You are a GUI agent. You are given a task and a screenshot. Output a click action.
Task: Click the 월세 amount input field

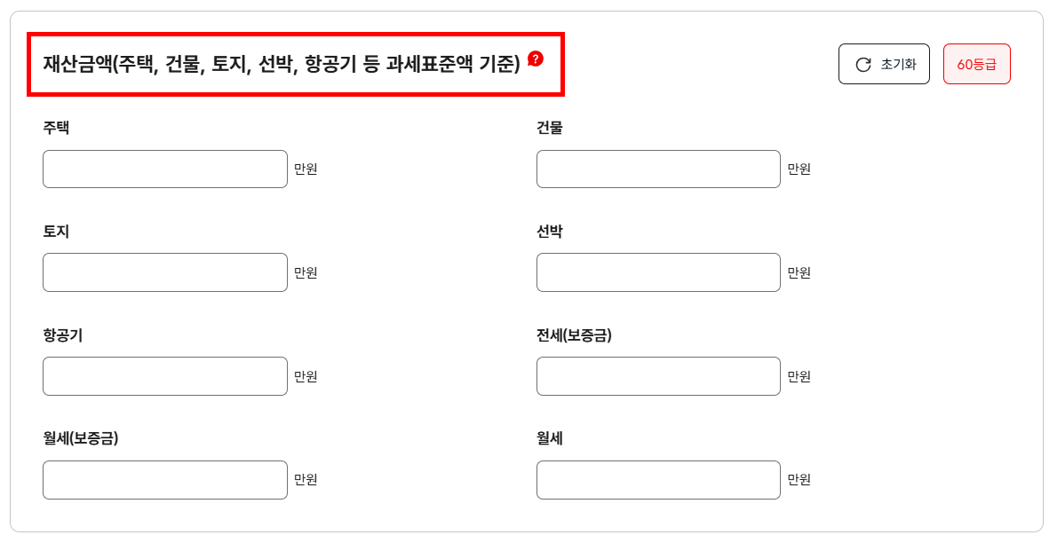click(657, 479)
